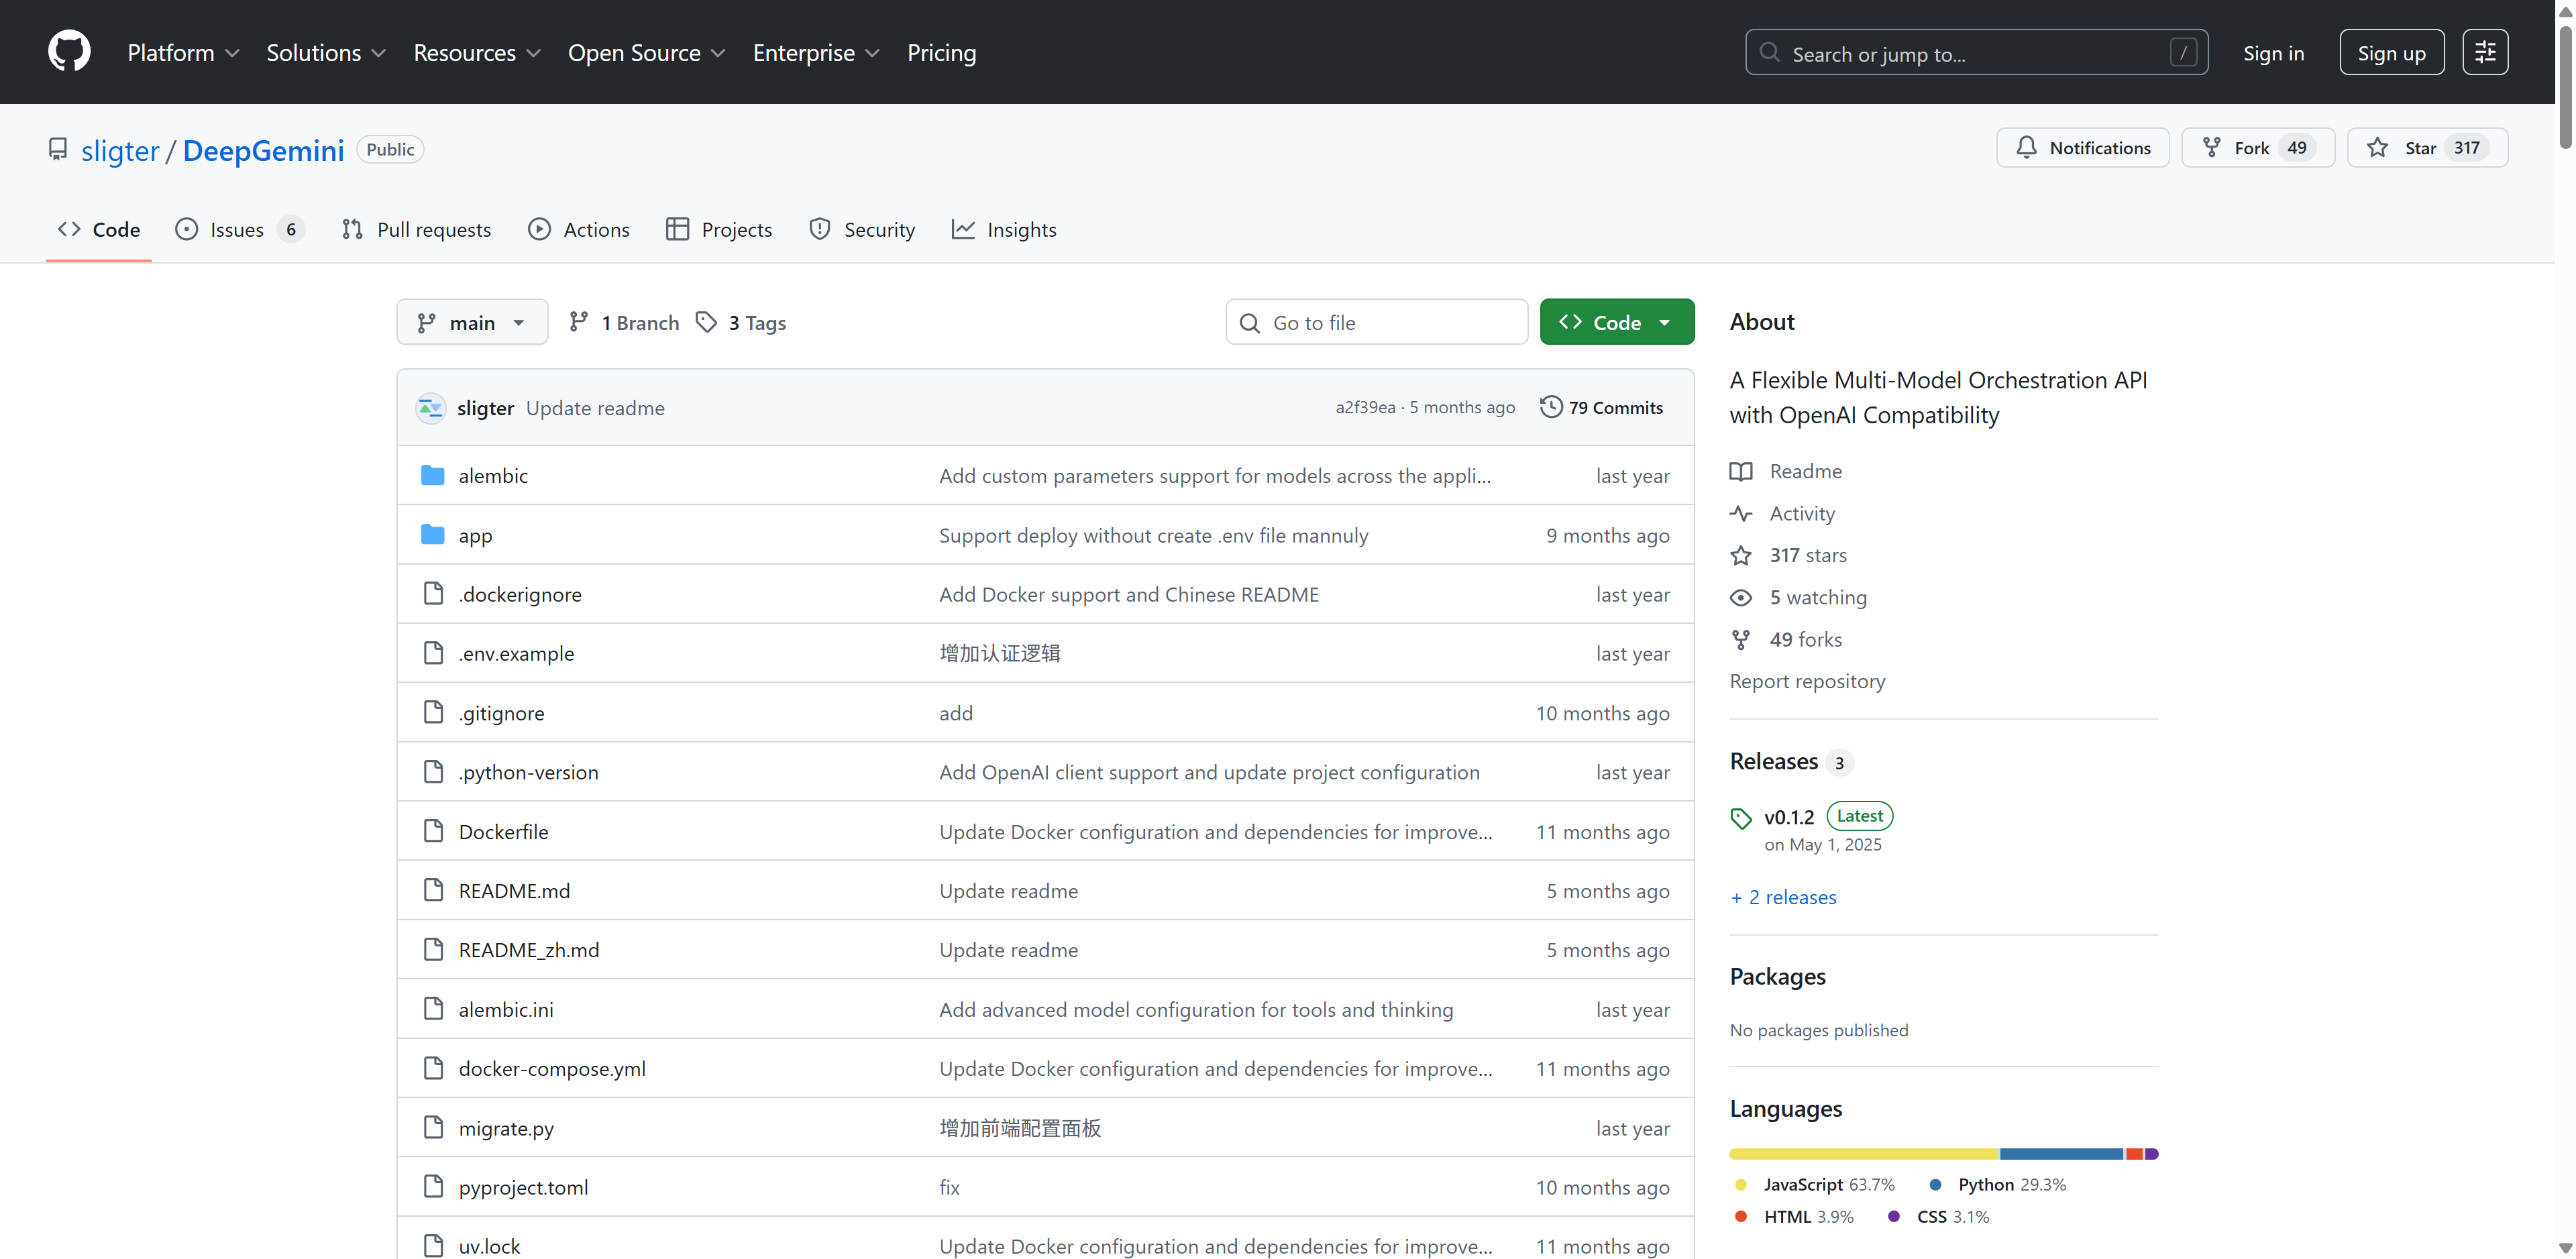Viewport: 2576px width, 1259px height.
Task: Open the main branch dropdown
Action: pyautogui.click(x=472, y=322)
